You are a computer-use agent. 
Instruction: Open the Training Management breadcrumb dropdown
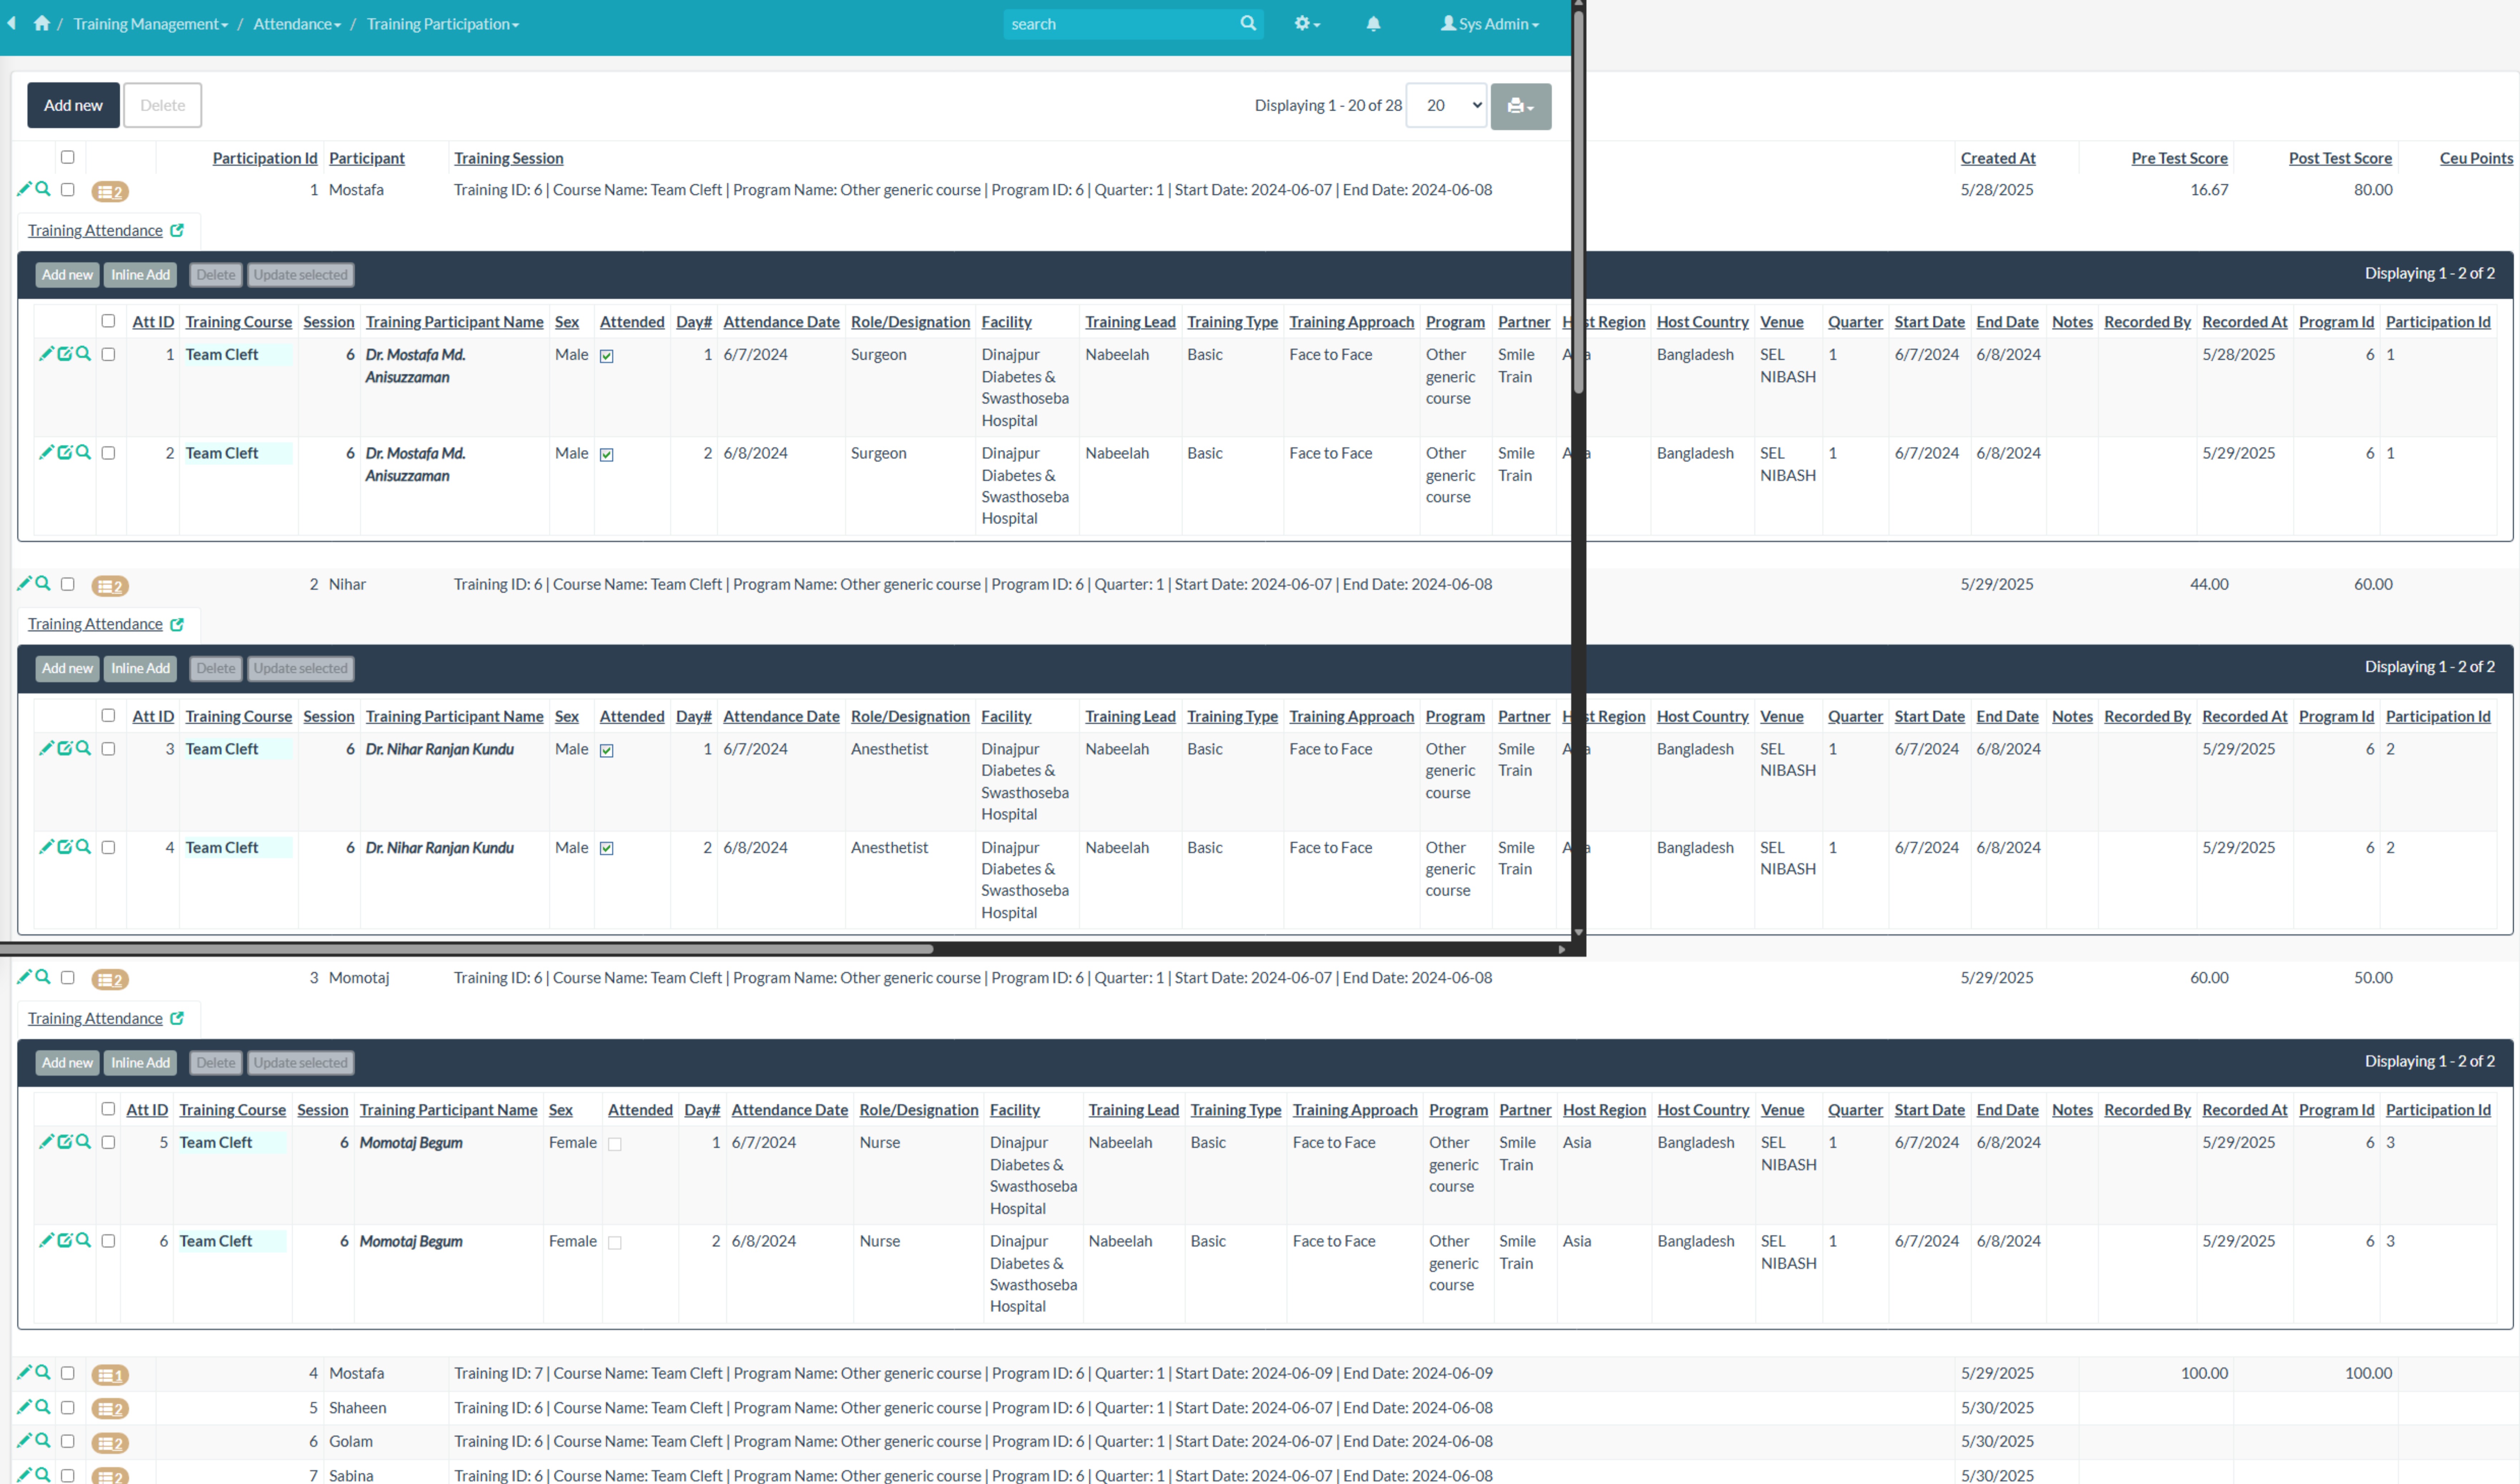150,24
